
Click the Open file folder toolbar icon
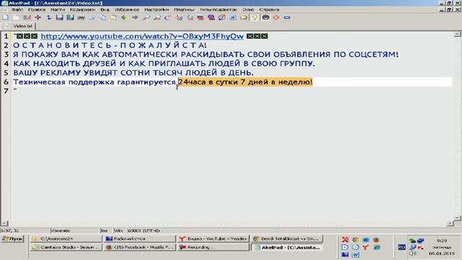pyautogui.click(x=16, y=17)
